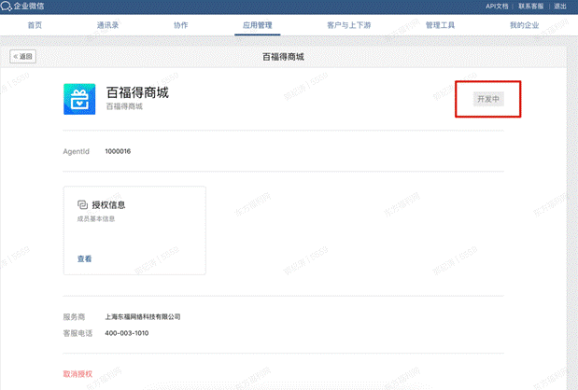This screenshot has width=578, height=390.
Task: Click the 开发中 status badge
Action: click(488, 99)
